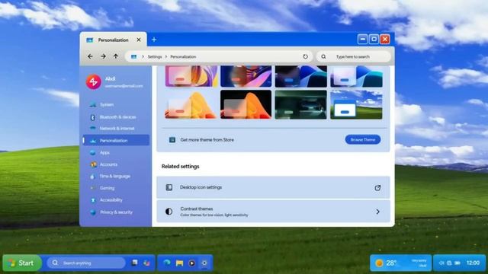Click the Abdi profile avatar
This screenshot has height=274, width=488.
click(x=93, y=81)
